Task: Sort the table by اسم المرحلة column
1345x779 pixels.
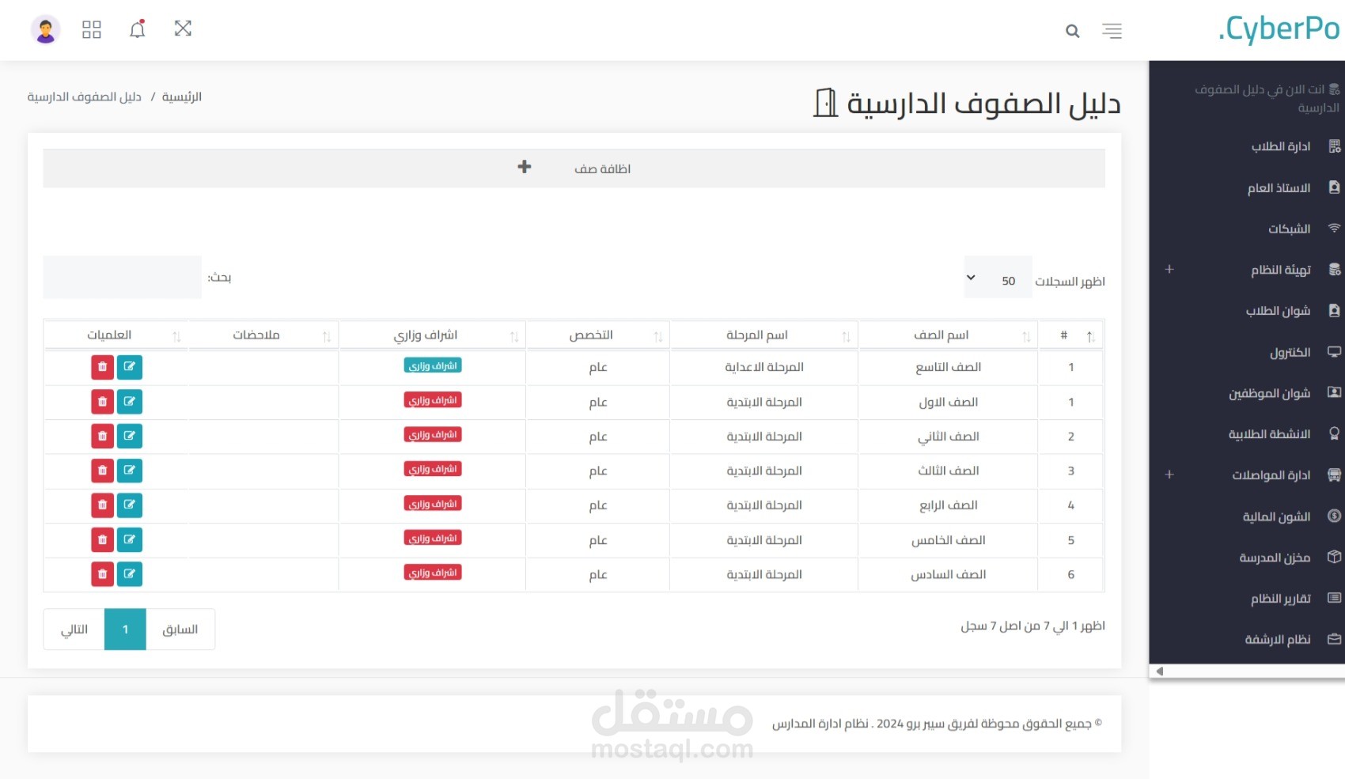Action: [x=763, y=335]
